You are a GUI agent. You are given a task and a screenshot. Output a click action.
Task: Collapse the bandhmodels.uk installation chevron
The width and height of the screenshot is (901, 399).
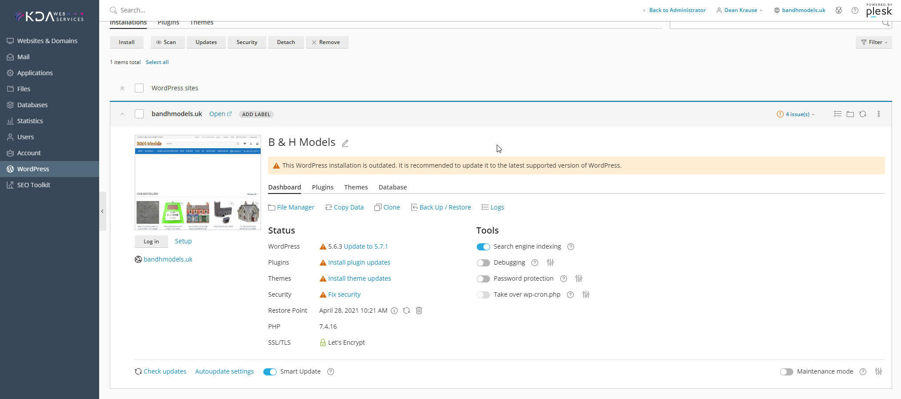coord(122,114)
